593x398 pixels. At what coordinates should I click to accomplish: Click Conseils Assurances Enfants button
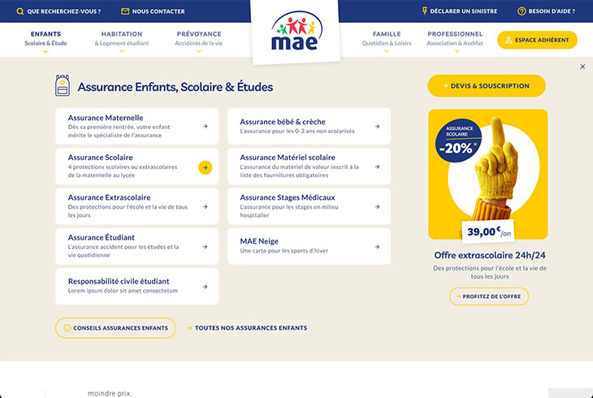[115, 328]
